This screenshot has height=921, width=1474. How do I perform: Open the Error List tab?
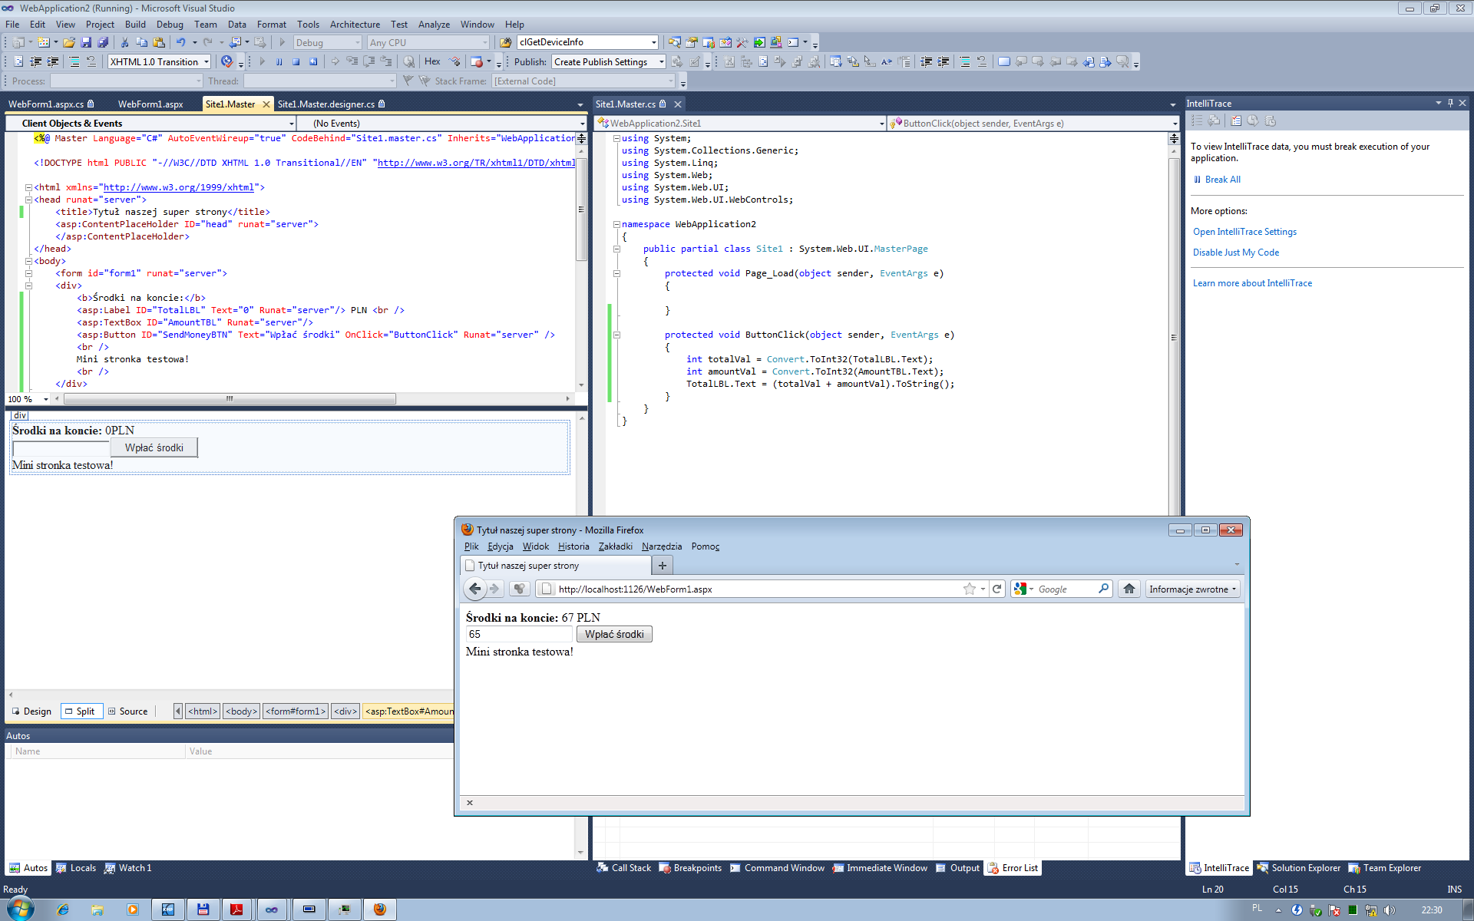1013,868
